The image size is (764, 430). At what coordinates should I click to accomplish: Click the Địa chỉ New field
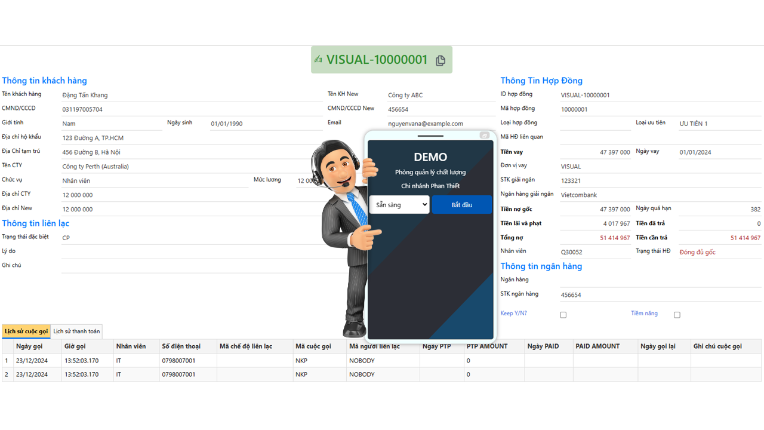(x=192, y=209)
